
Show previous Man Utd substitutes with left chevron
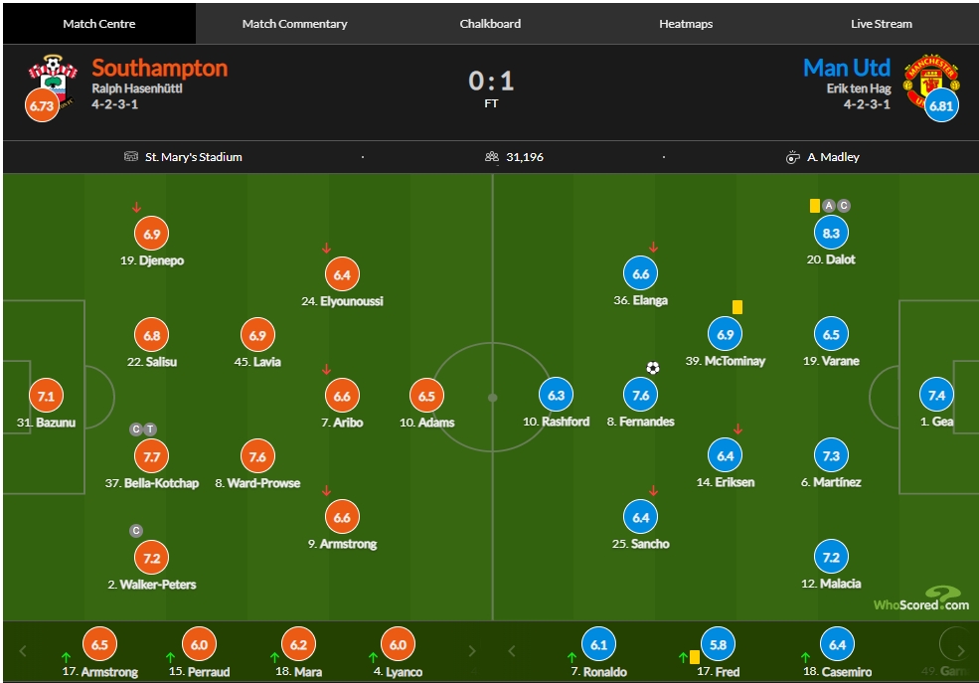[511, 651]
